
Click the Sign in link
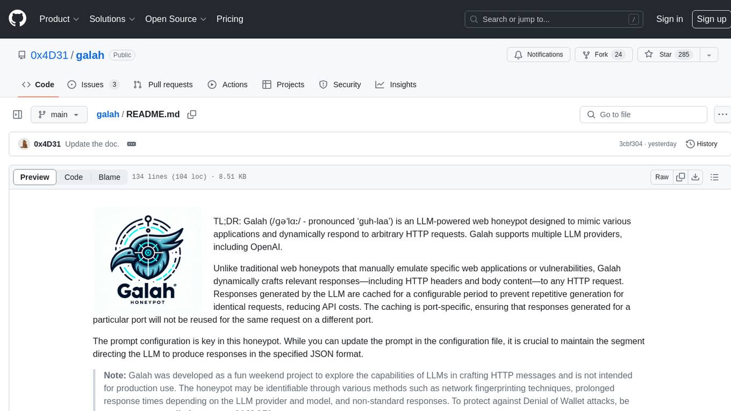click(x=669, y=19)
